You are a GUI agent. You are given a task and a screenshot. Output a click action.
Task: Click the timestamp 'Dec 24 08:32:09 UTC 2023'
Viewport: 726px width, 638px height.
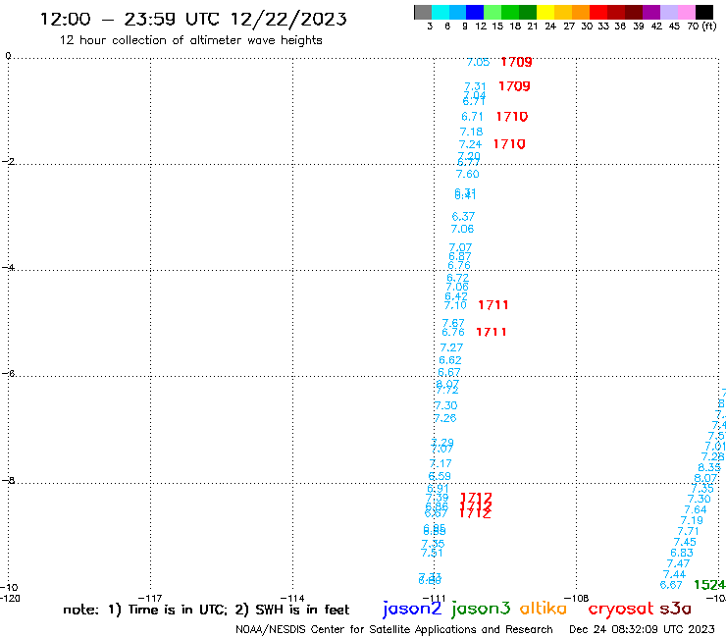coord(642,629)
